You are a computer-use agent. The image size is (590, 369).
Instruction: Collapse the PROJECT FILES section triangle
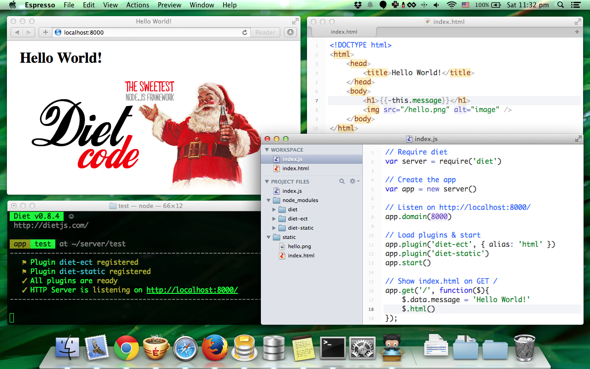[x=266, y=182]
